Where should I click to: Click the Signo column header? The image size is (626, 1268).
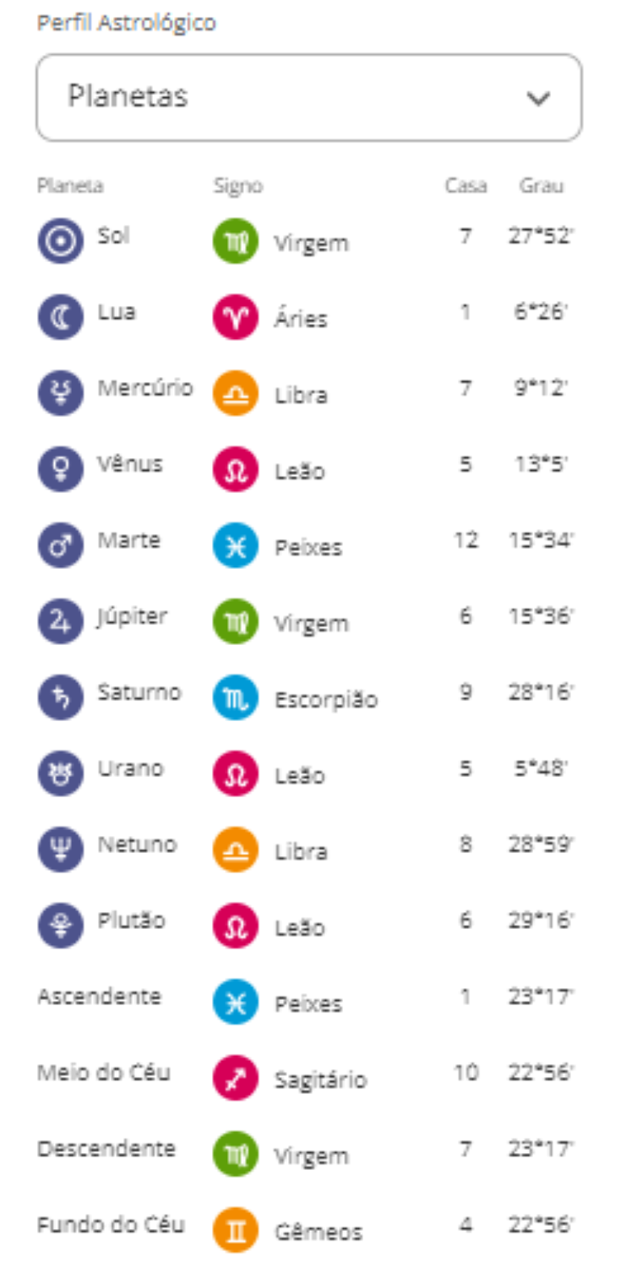238,186
